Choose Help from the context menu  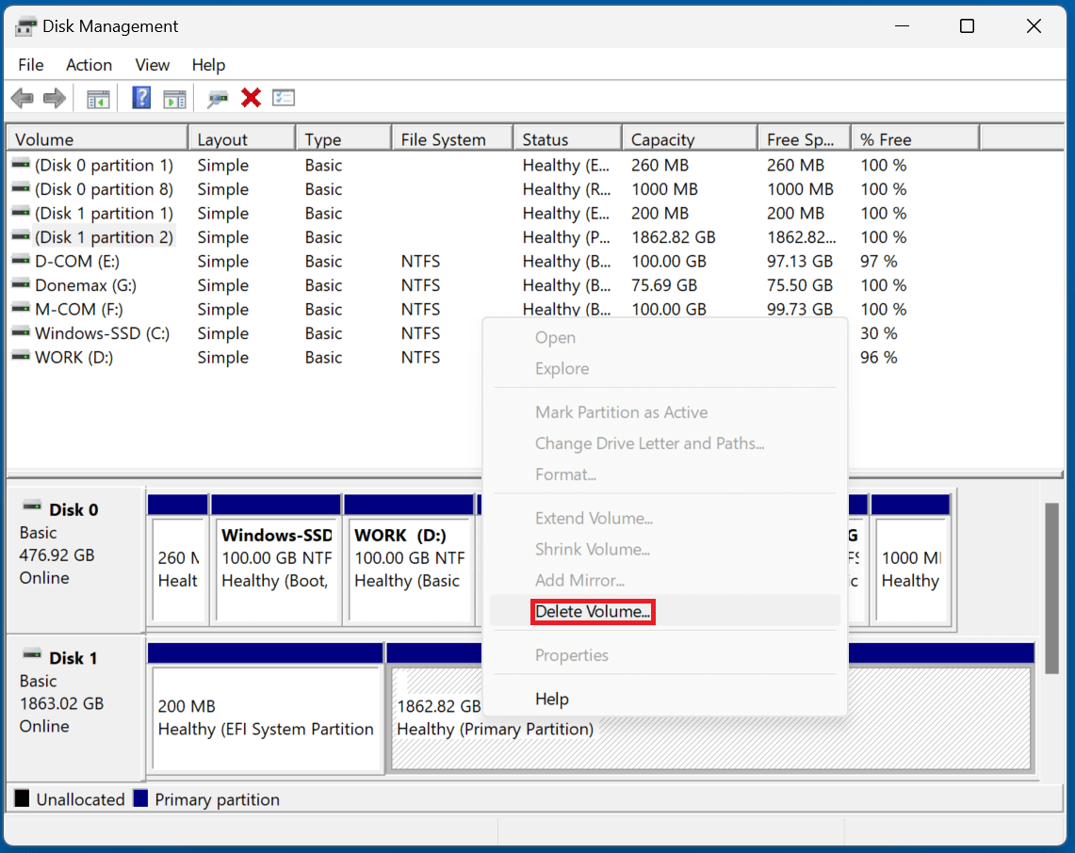[x=552, y=699]
